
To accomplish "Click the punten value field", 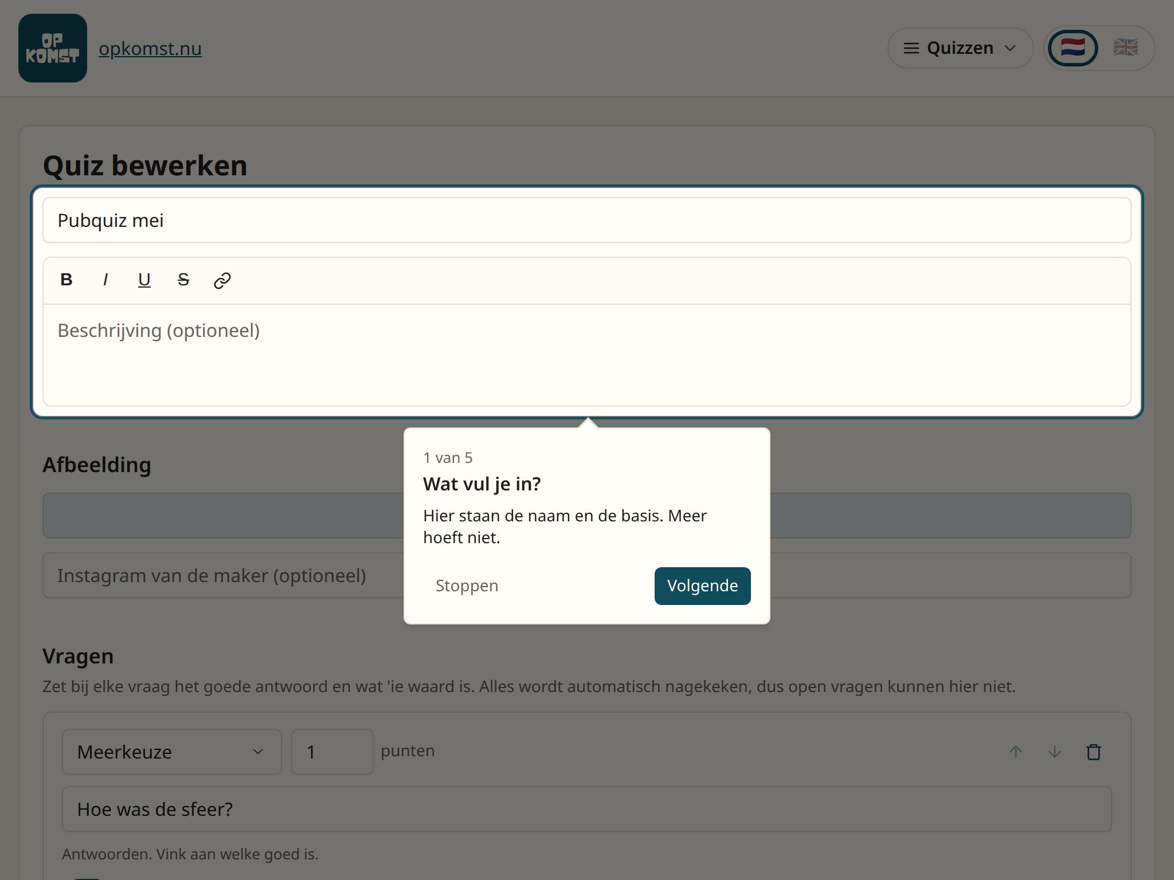I will (332, 752).
